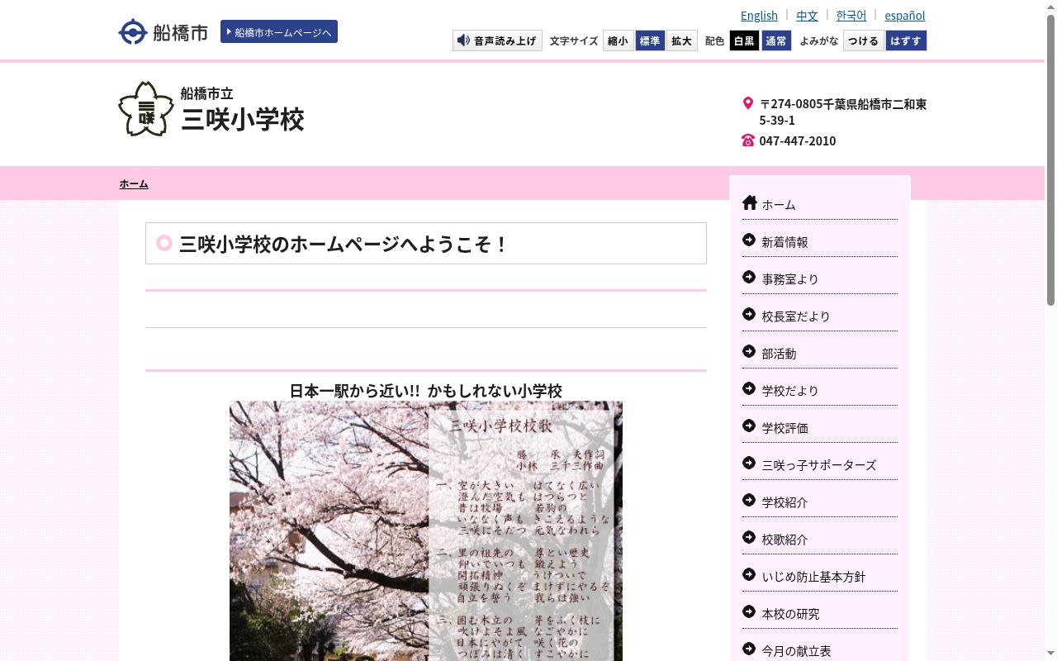
Task: Open 学校だより in the sidebar menu
Action: 819,390
